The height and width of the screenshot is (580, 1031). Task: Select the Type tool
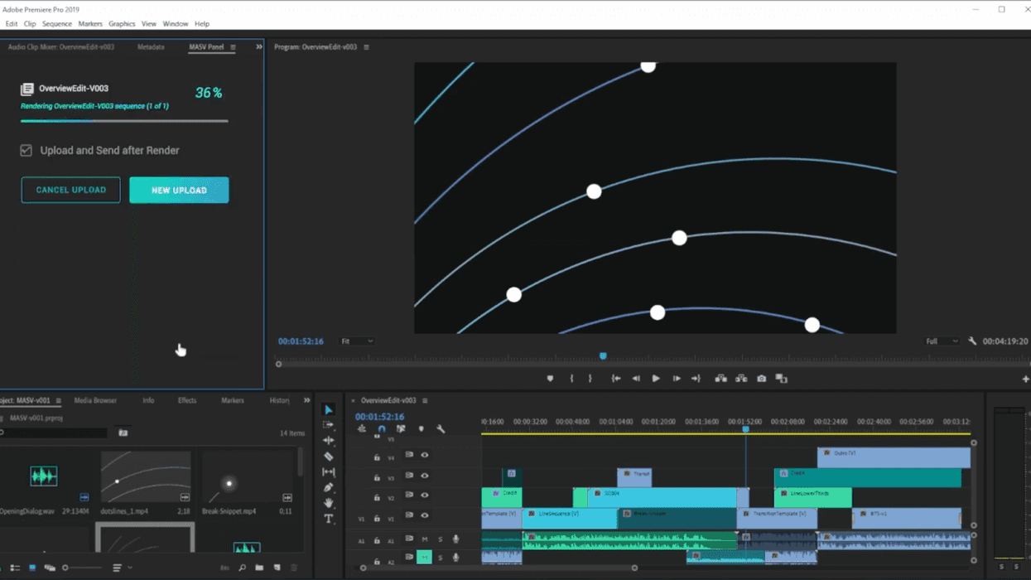click(329, 519)
